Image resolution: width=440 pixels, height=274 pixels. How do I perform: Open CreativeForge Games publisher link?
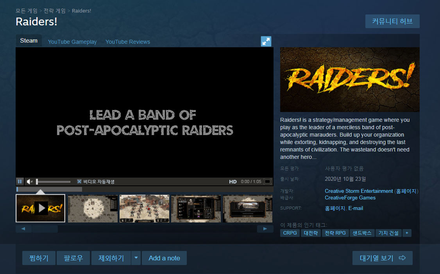[350, 198]
